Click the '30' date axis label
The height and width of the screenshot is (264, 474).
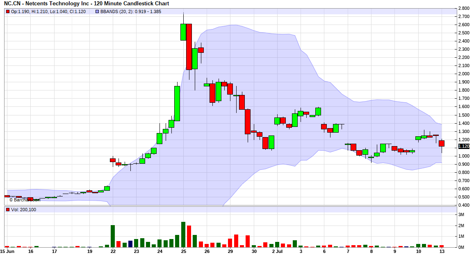(254, 251)
